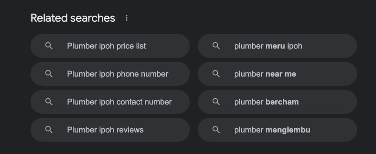This screenshot has height=154, width=376.
Task: Click the bold word 'meru'
Action: tap(275, 46)
